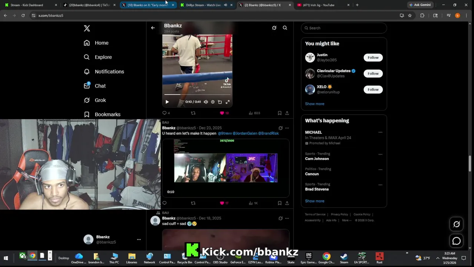Open a new browser tab
The image size is (474, 267).
click(357, 5)
